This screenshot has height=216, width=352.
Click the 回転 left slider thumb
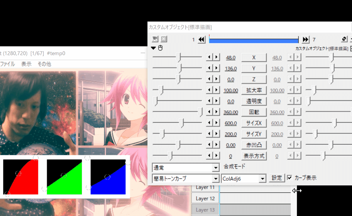click(x=200, y=112)
